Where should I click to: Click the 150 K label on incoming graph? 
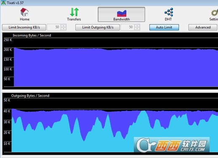8,59
